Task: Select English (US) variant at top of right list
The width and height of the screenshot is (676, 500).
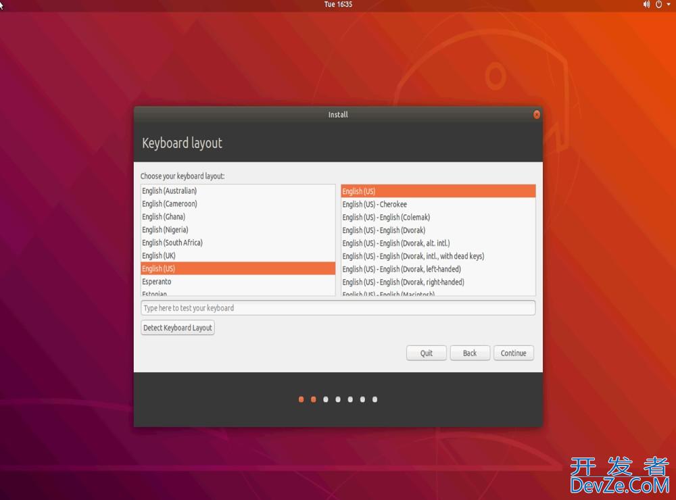Action: [438, 191]
